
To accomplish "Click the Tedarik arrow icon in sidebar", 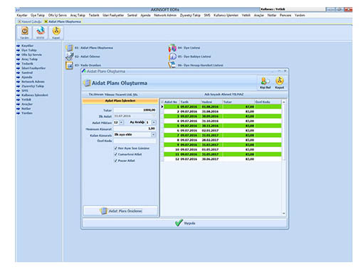I will click(x=18, y=64).
